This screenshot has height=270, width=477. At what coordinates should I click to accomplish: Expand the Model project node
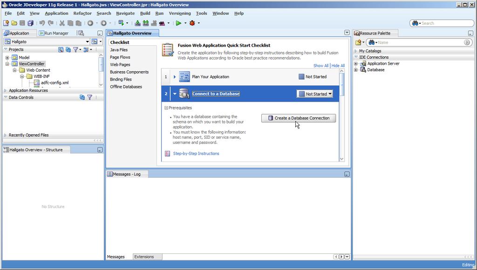[x=7, y=57]
